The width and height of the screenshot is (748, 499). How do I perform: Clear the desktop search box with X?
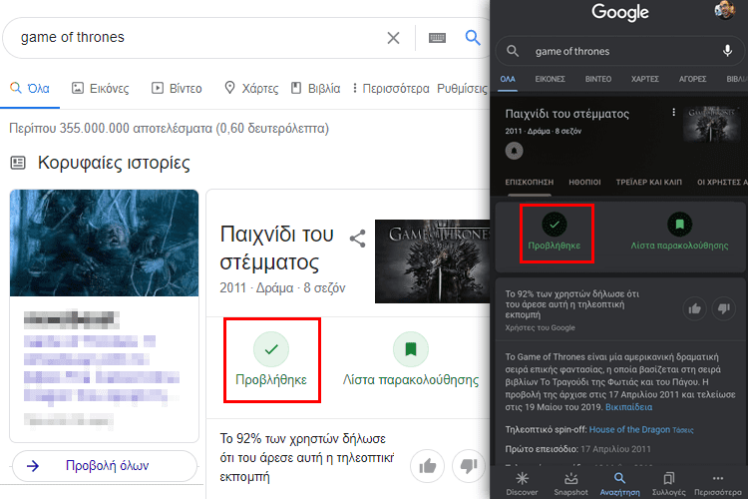(393, 38)
